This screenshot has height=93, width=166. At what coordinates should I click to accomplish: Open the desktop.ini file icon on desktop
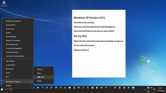(4, 4)
